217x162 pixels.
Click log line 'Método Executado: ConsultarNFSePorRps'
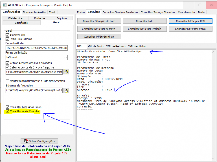(x=109, y=51)
